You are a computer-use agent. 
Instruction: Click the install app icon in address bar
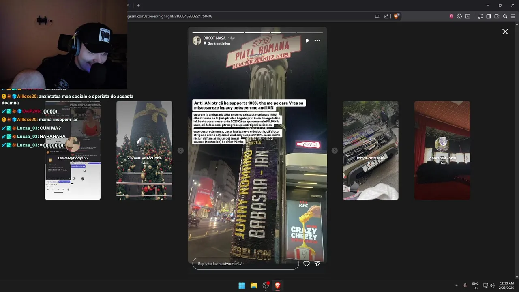(377, 16)
